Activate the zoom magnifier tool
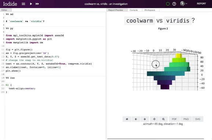Viewport: 212px width, 140px height. click(164, 119)
